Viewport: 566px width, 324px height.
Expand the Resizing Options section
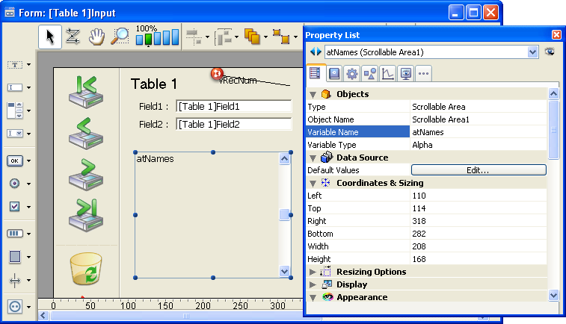coord(313,272)
